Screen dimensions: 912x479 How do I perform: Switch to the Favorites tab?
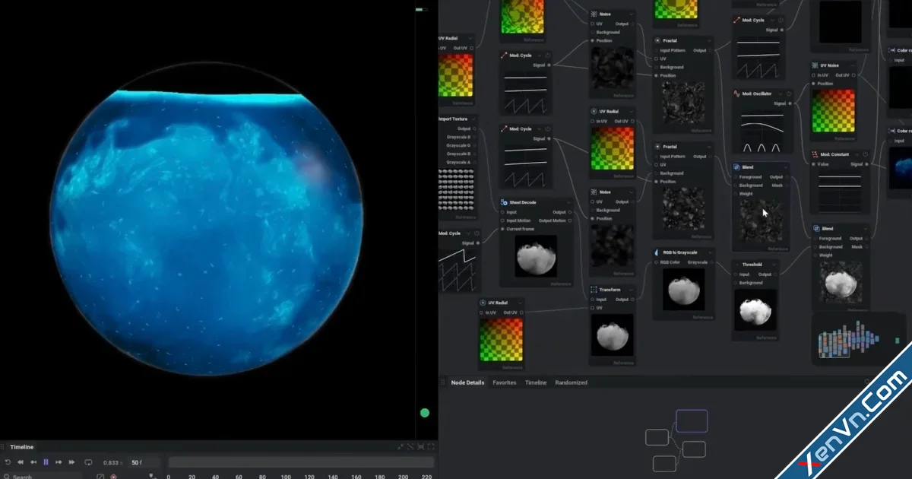coord(505,382)
